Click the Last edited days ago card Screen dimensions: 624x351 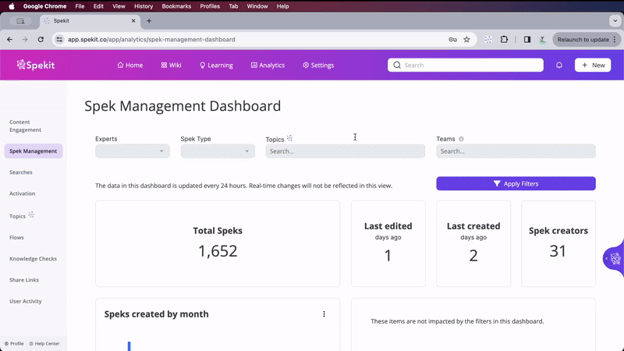(388, 243)
